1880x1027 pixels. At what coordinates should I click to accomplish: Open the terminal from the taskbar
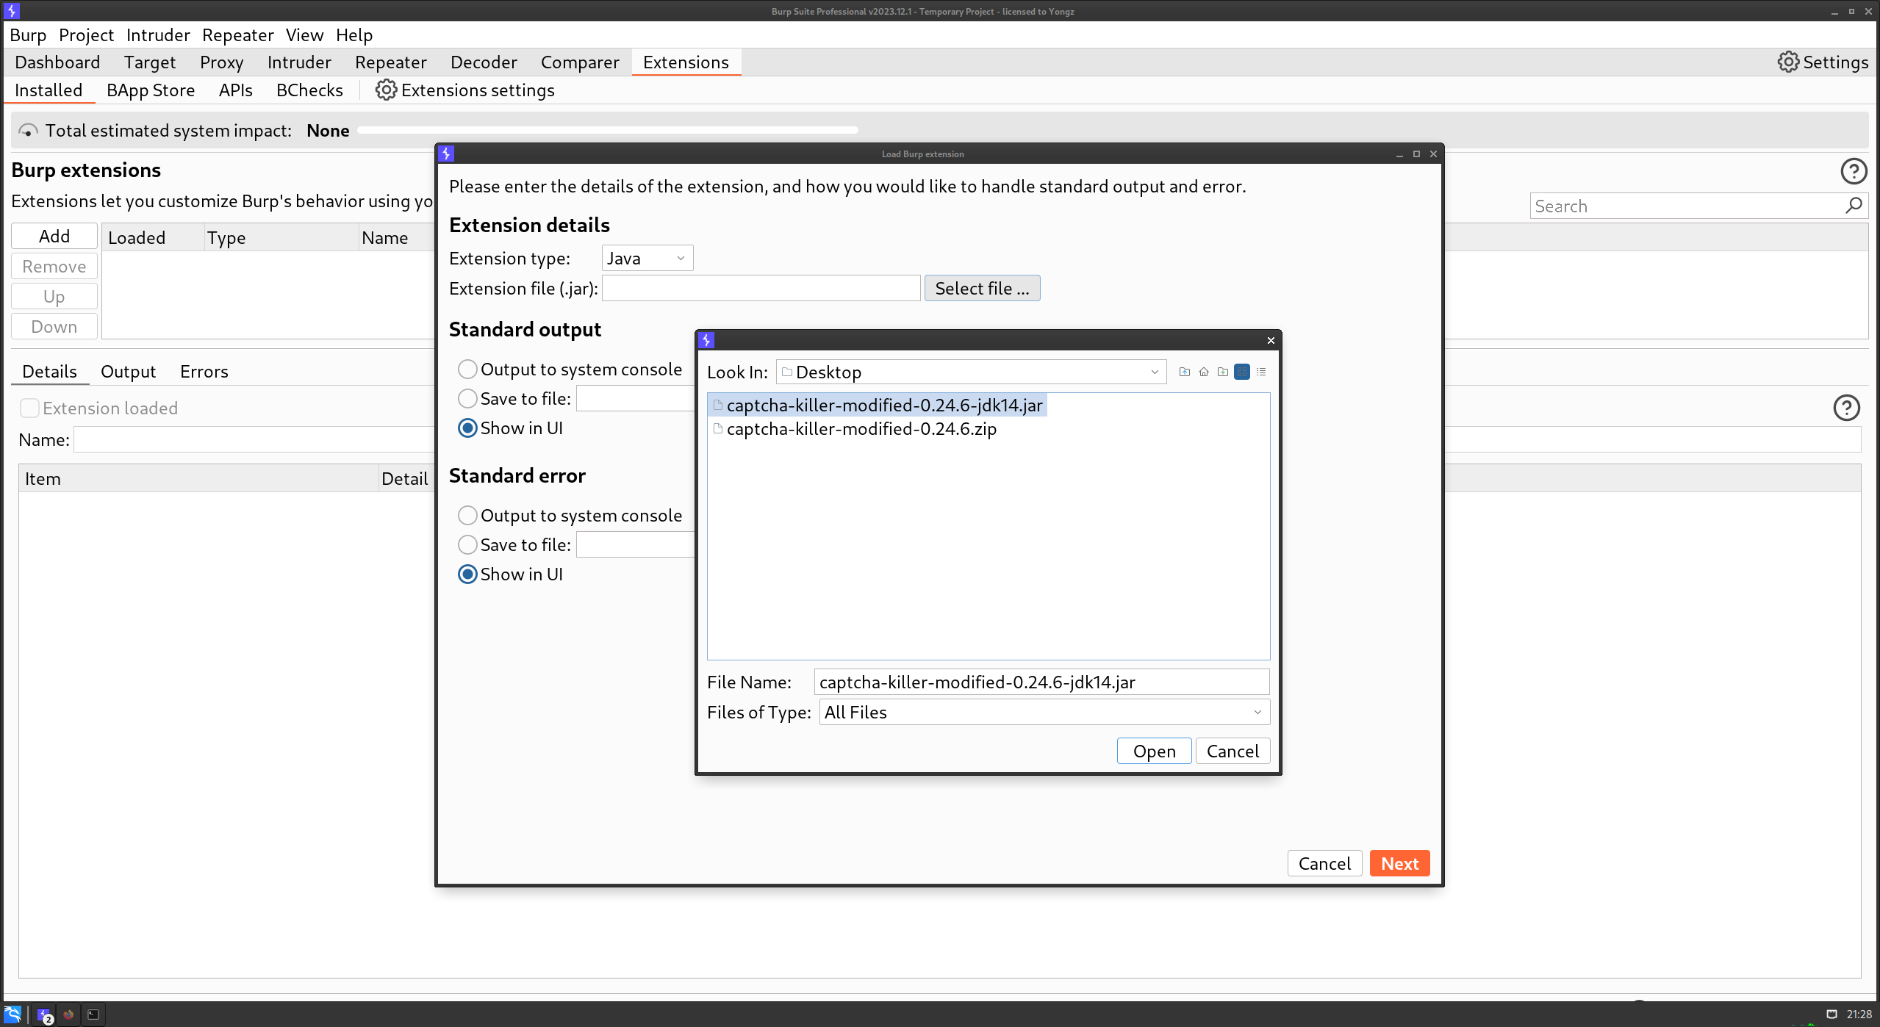93,1015
